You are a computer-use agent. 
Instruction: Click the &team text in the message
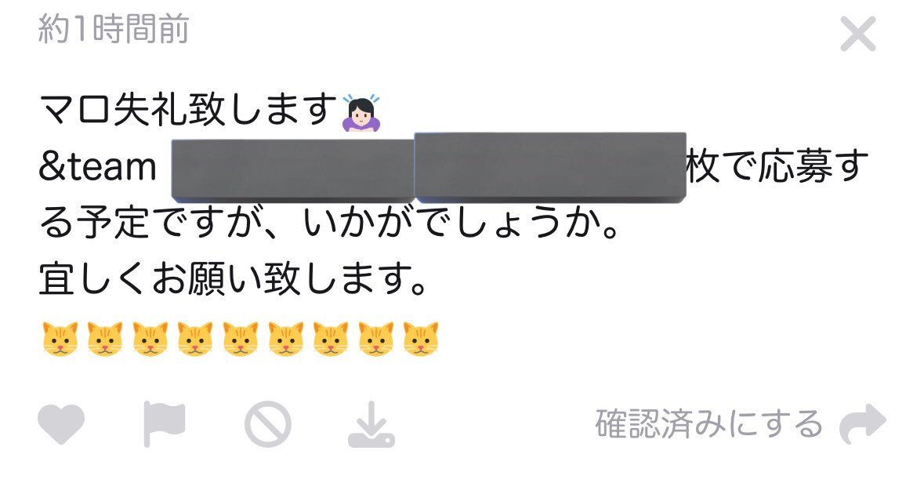click(98, 167)
